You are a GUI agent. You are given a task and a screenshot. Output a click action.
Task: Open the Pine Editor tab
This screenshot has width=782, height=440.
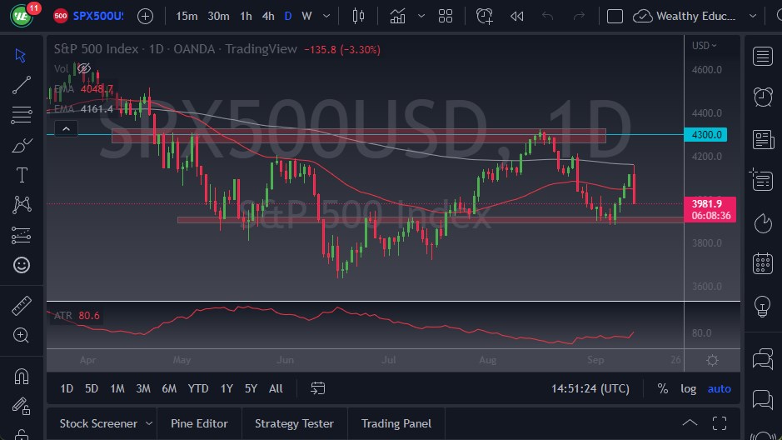click(198, 423)
